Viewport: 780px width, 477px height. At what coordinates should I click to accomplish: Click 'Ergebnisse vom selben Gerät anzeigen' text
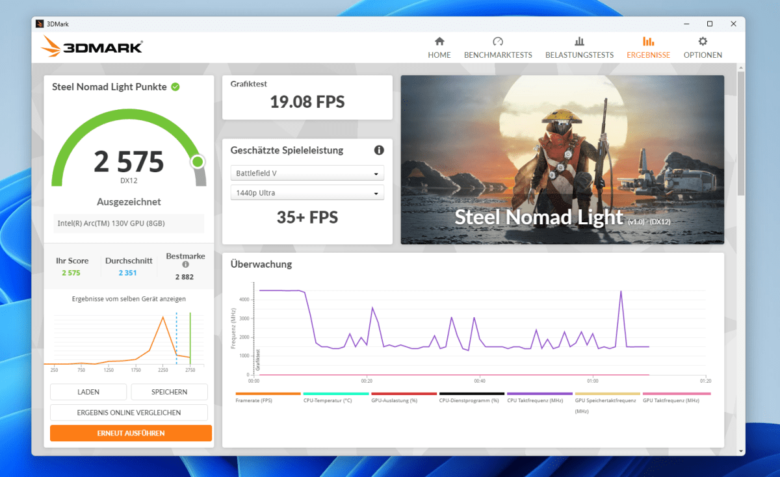tap(129, 299)
